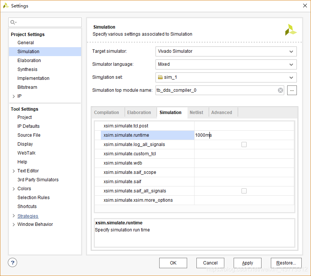Expand the Text Editor node
Viewport: 311px width, 276px height.
14,171
